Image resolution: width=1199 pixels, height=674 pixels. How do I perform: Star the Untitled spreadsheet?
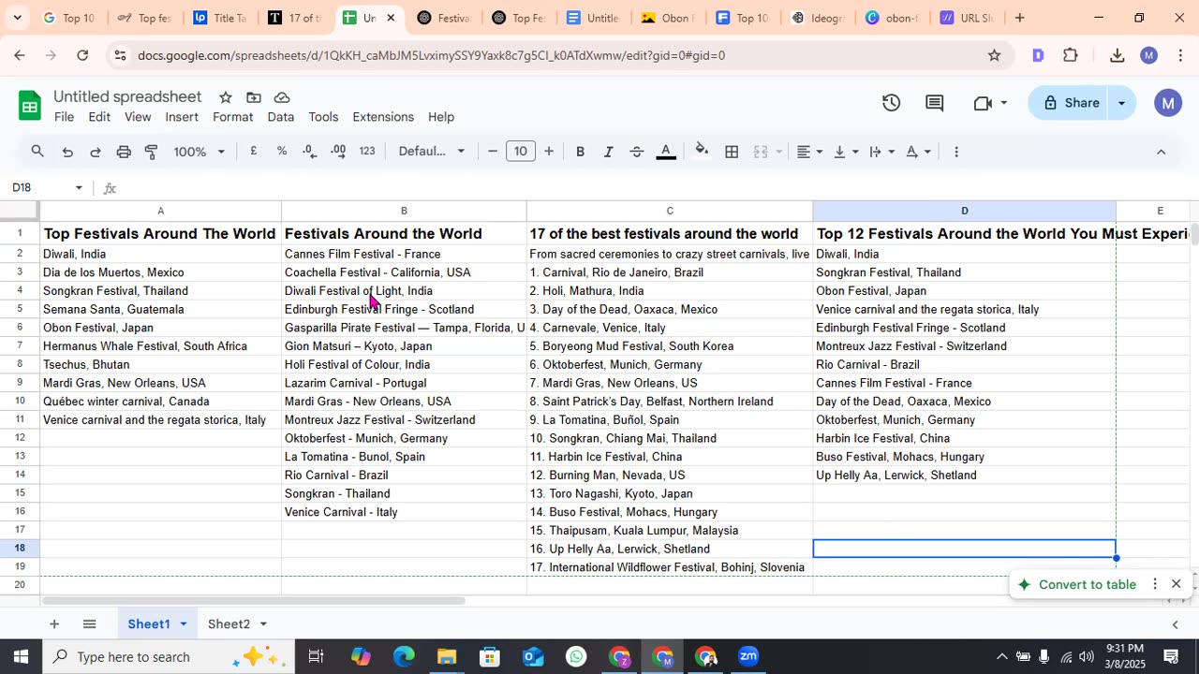(226, 97)
